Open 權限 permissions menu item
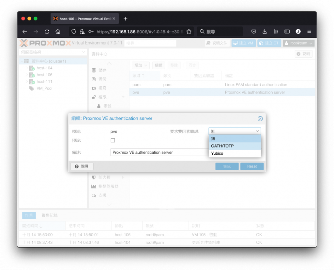This screenshot has width=334, height=270. point(102,97)
